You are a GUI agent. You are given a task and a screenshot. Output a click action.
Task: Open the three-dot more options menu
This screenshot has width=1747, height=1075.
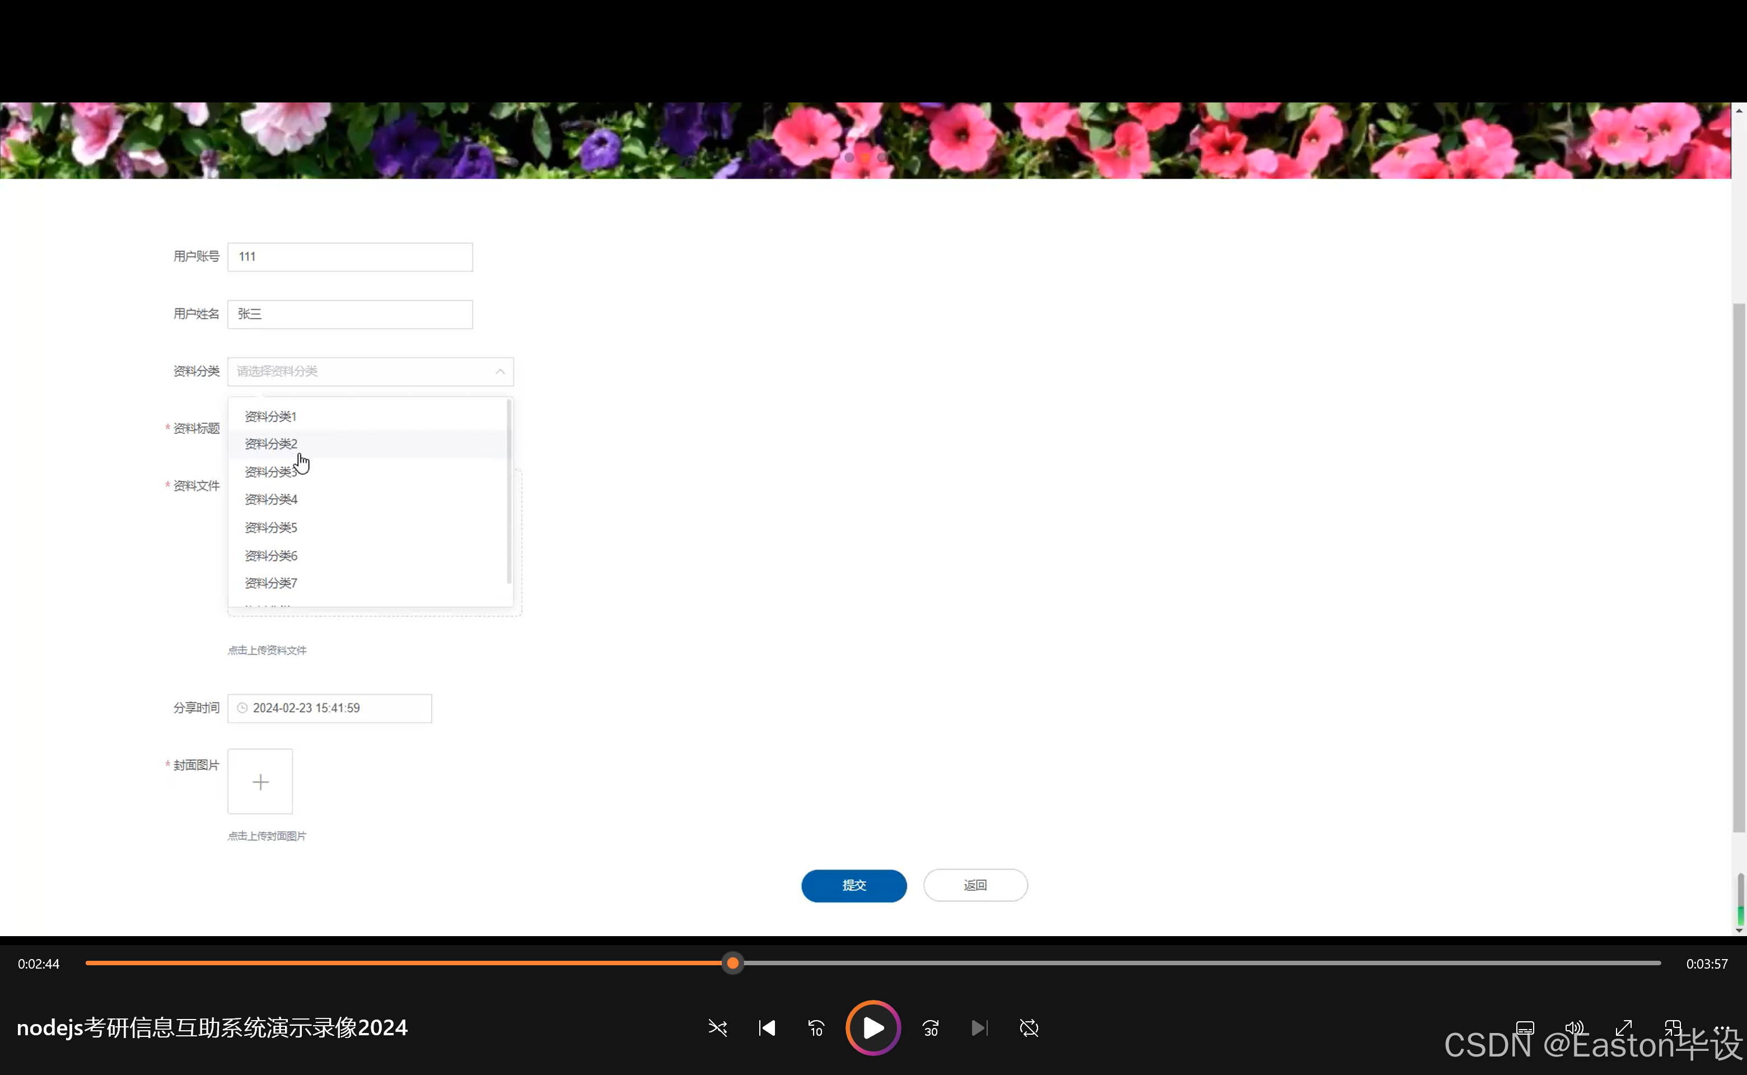1721,1028
